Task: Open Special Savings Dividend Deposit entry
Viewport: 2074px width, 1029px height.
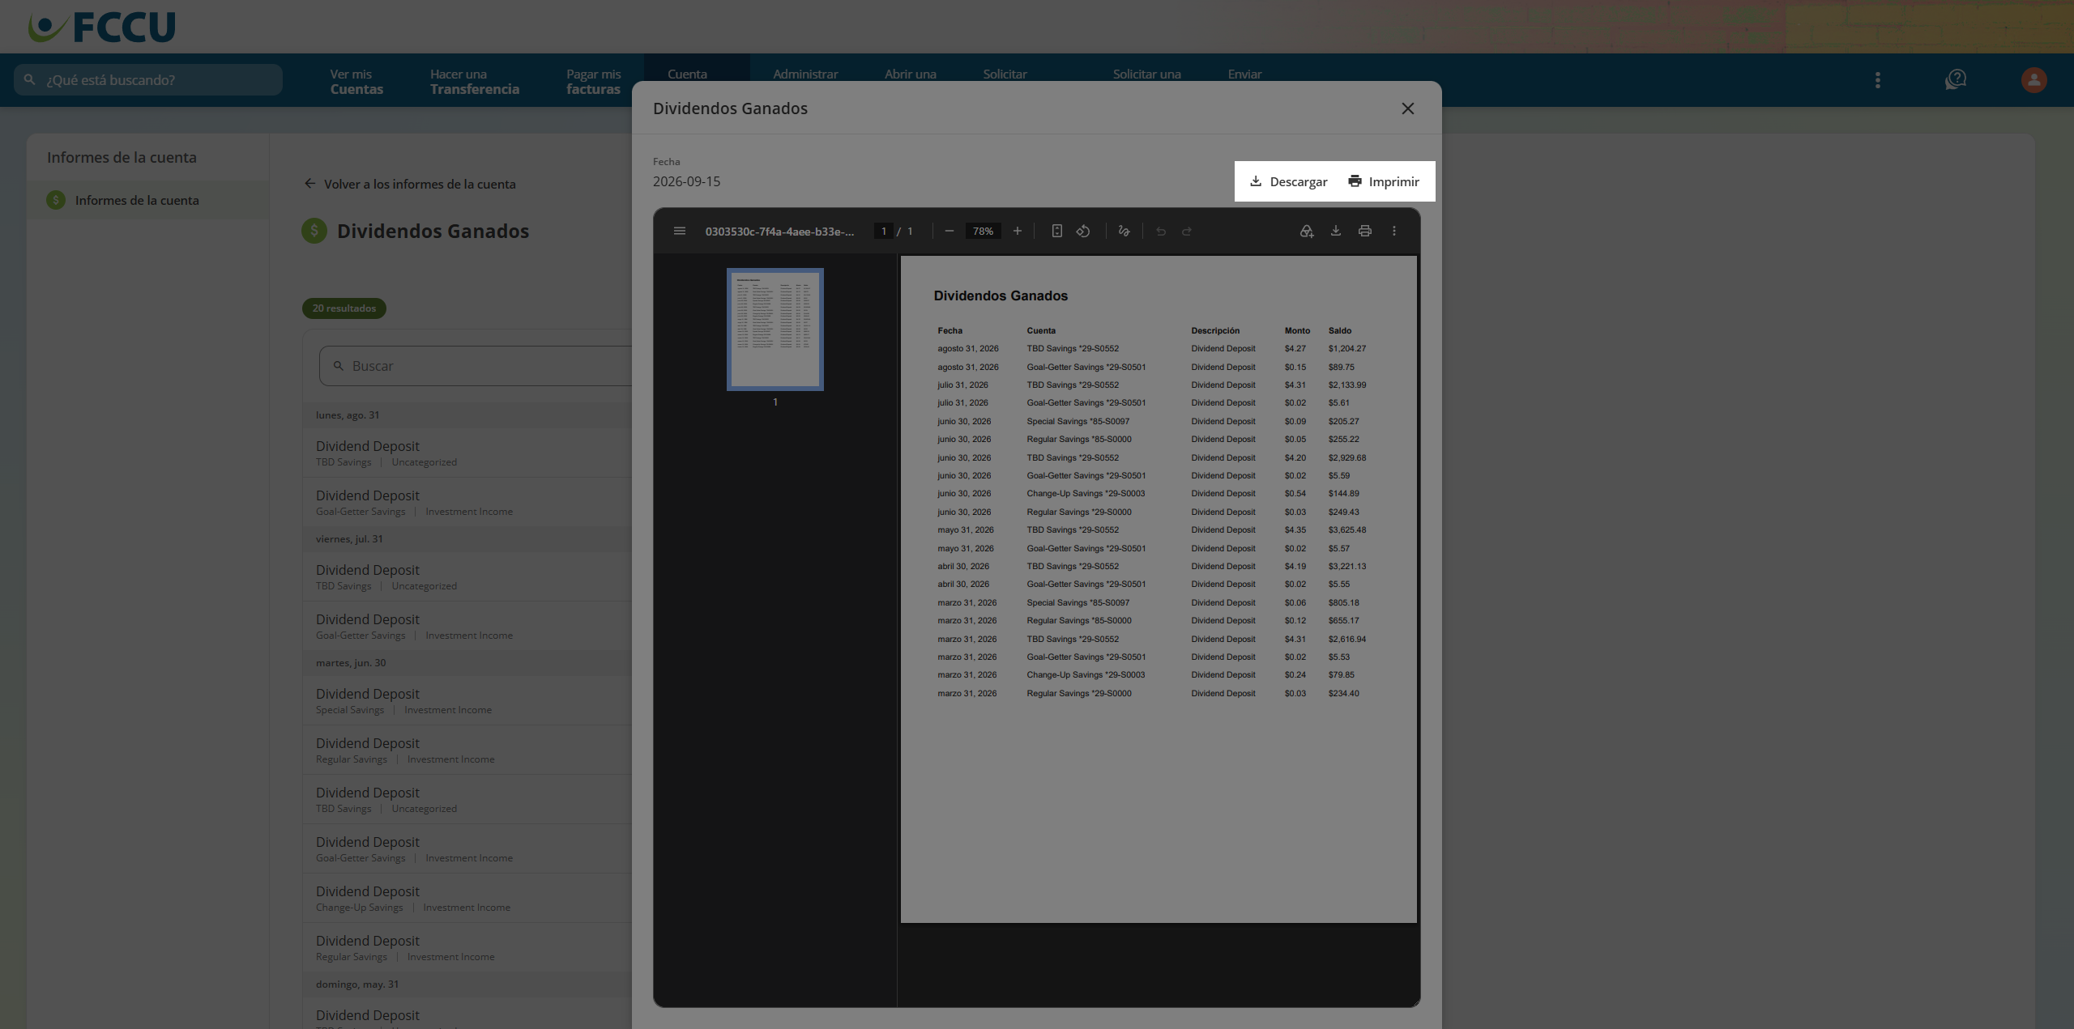Action: point(467,700)
